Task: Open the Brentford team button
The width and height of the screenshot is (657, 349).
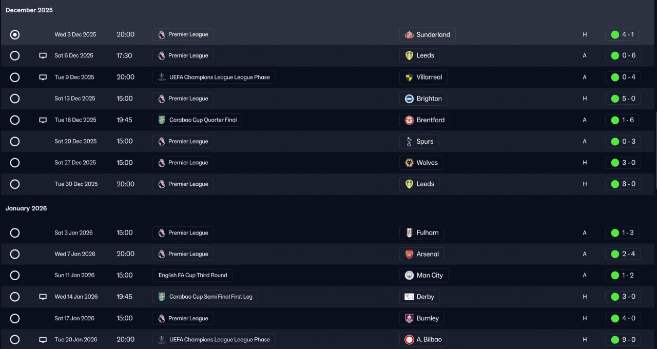Action: 424,120
